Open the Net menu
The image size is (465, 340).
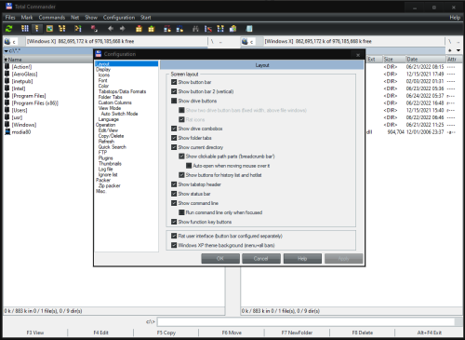[x=75, y=18]
